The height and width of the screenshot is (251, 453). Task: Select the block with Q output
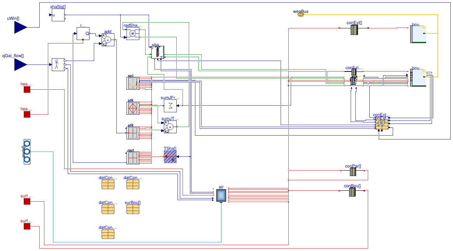click(x=83, y=34)
